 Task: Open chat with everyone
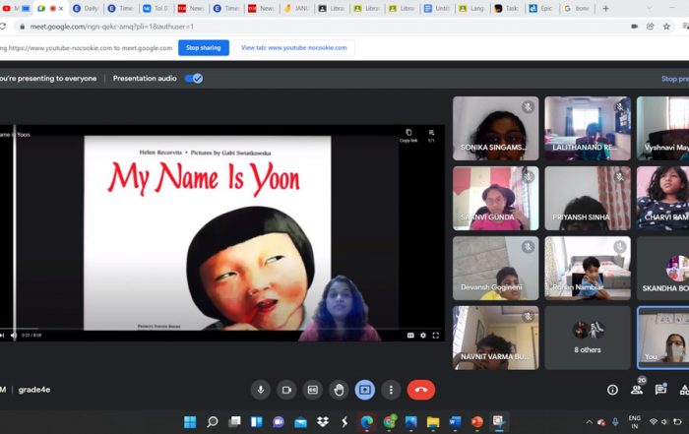point(660,390)
